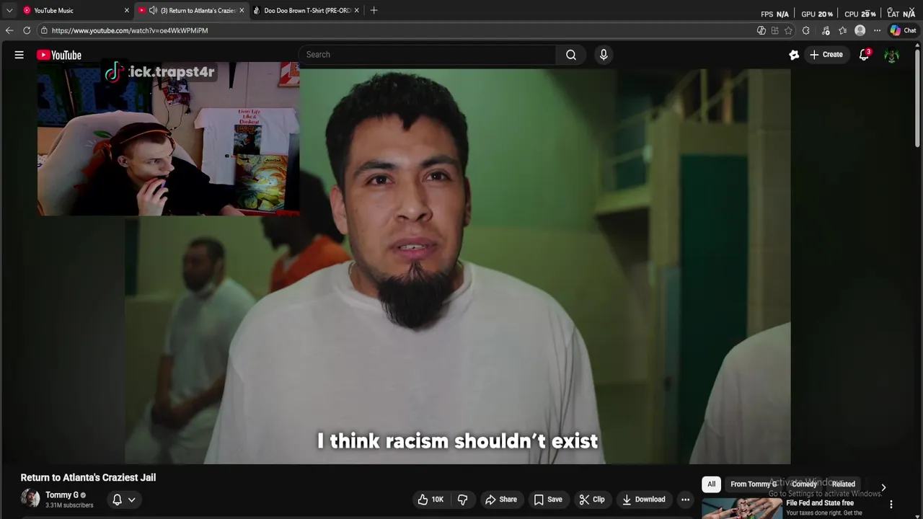This screenshot has width=923, height=519.
Task: Expand the tab actions dropdown arrow
Action: [x=9, y=11]
